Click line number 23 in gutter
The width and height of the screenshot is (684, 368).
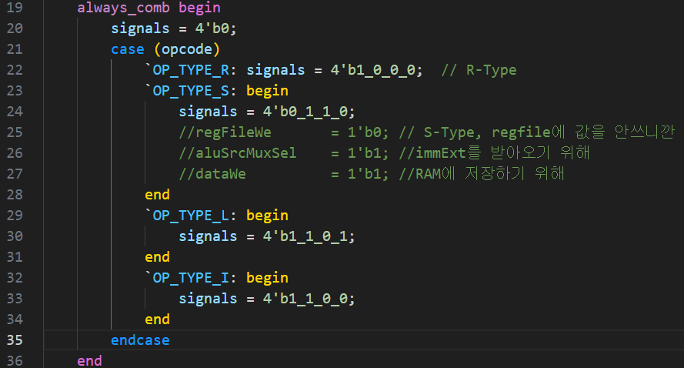point(15,91)
